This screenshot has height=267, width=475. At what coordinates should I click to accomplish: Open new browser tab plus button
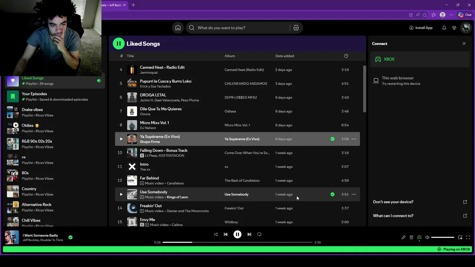[x=133, y=5]
